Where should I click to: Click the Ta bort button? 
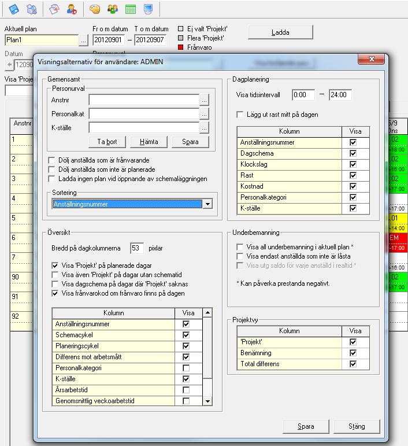click(107, 142)
